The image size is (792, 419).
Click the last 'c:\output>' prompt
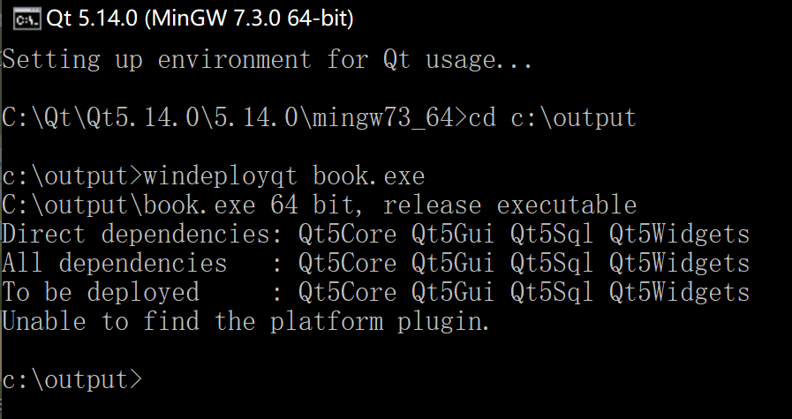point(72,379)
